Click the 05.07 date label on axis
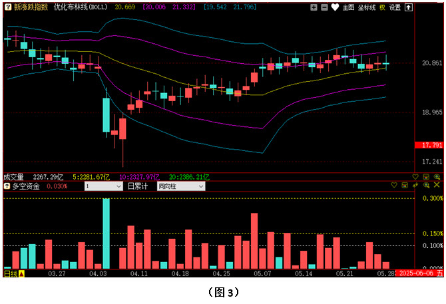 (262, 273)
